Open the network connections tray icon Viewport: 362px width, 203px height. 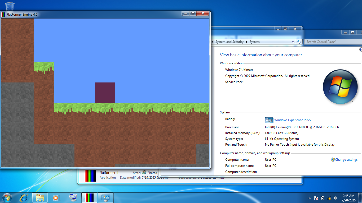tap(329, 198)
